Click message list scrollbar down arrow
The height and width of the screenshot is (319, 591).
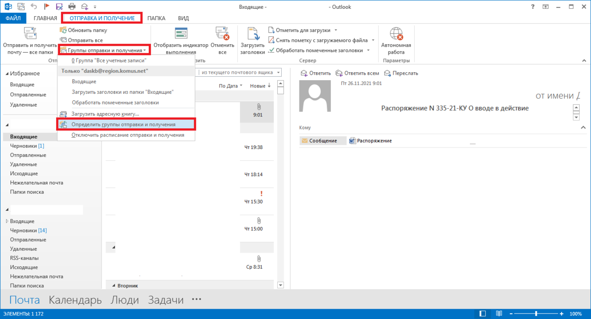(281, 285)
